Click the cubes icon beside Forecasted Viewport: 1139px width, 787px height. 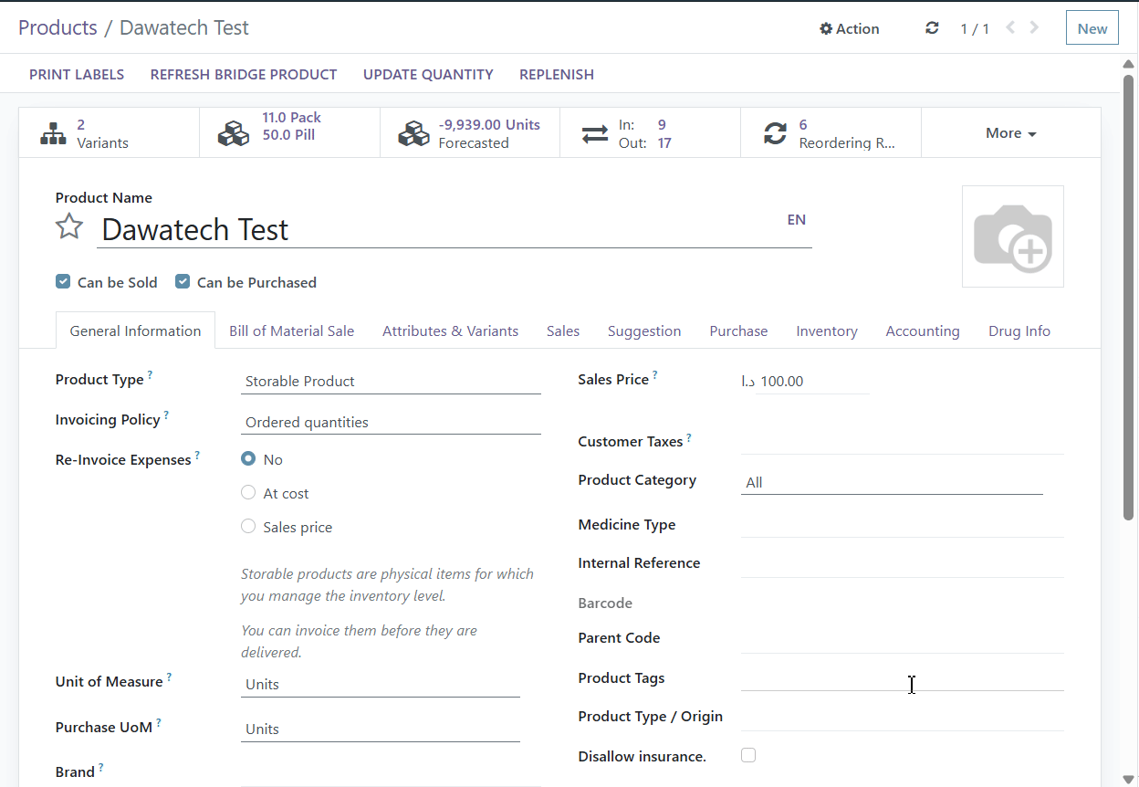(413, 133)
